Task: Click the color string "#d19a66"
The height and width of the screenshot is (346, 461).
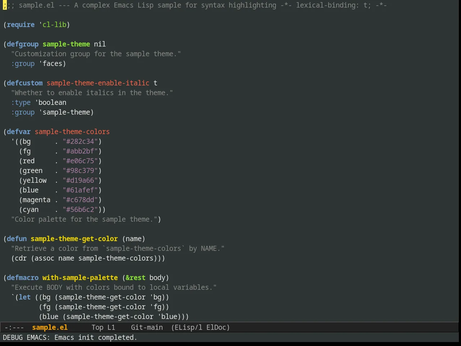Action: (80, 180)
